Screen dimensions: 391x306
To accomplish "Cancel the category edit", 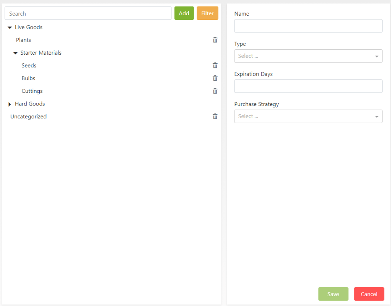I will [x=369, y=294].
